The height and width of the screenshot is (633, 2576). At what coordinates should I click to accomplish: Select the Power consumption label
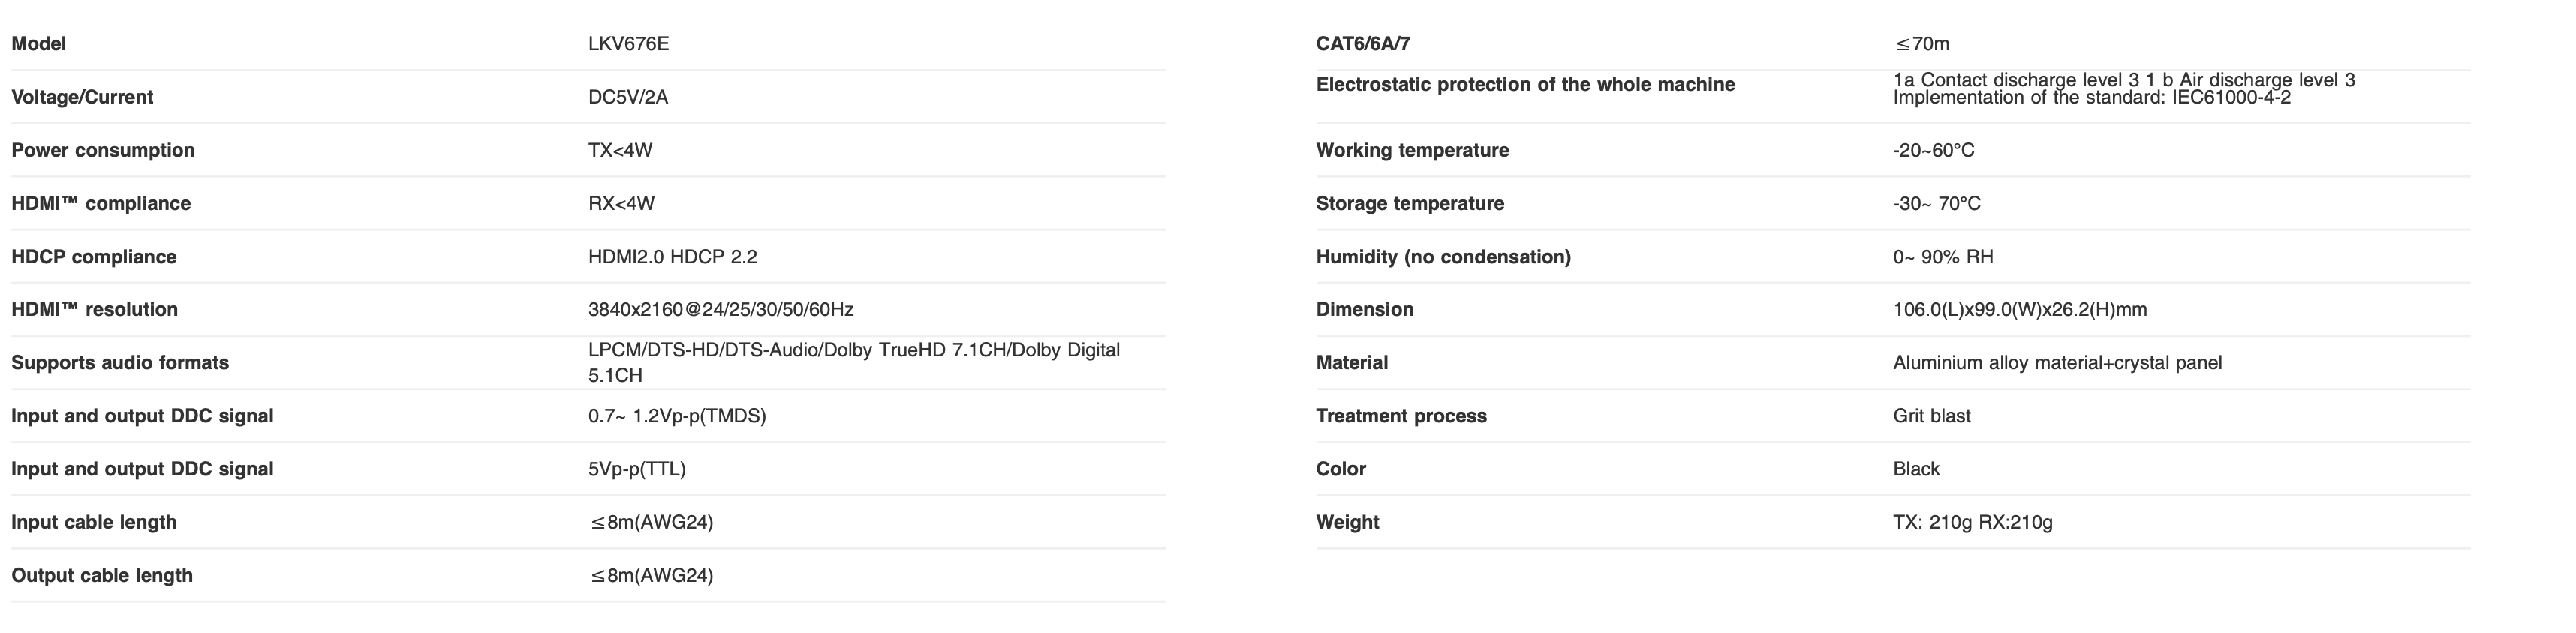tap(103, 150)
